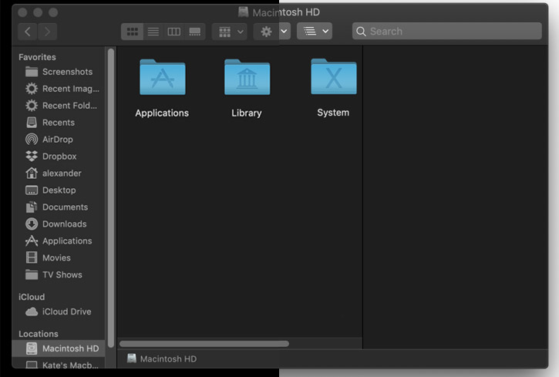Open the Recent Images smart folder
This screenshot has height=377, width=559.
(x=59, y=89)
